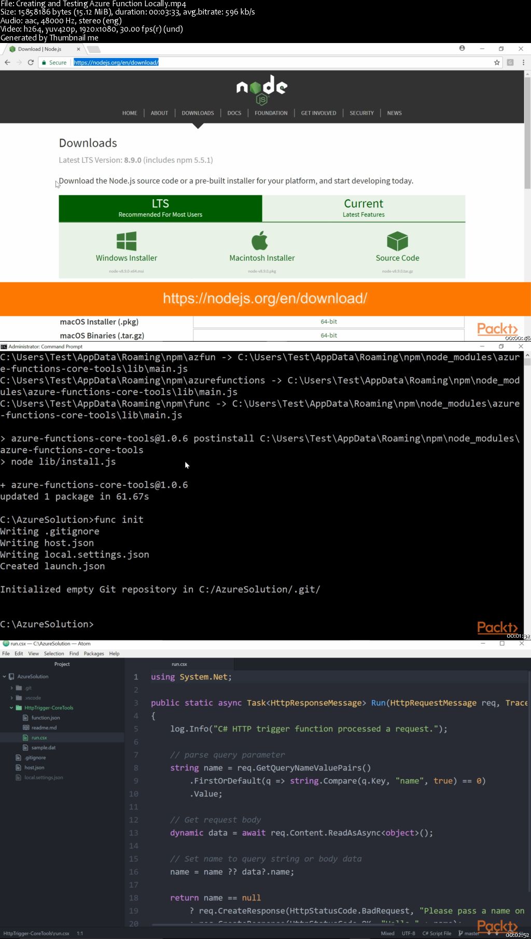Change the Mixed line ending setting
Viewport: 531px width, 939px height.
coord(388,933)
